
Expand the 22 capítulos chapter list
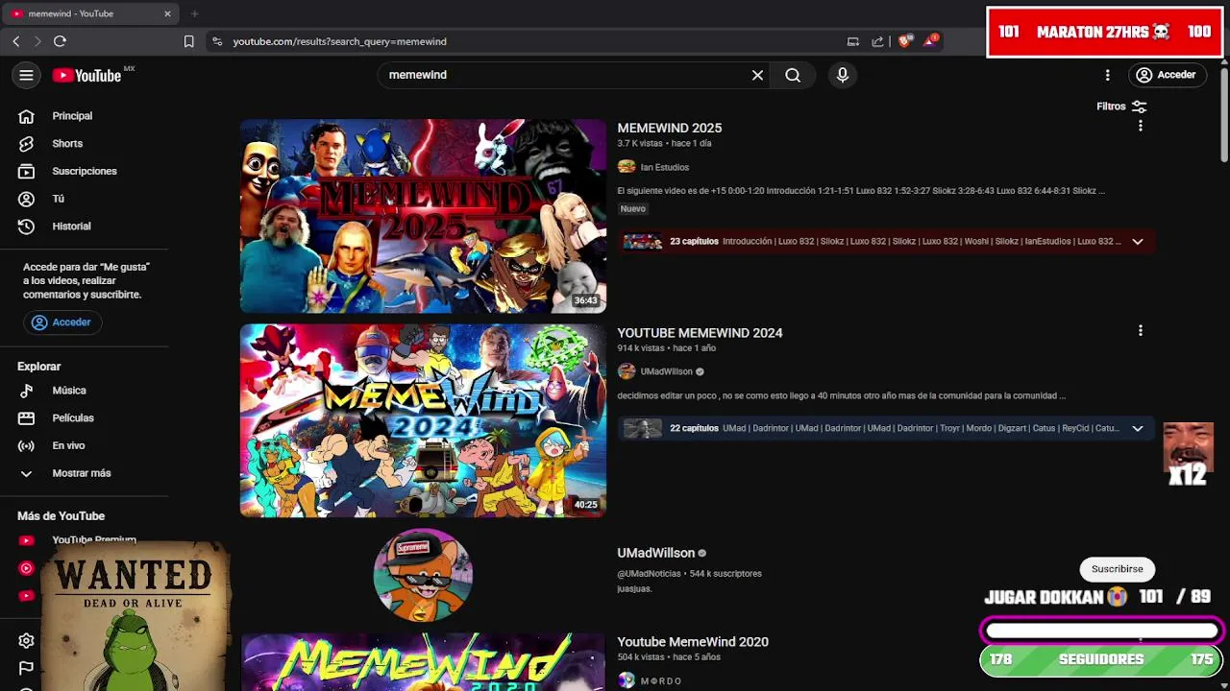tap(1138, 428)
